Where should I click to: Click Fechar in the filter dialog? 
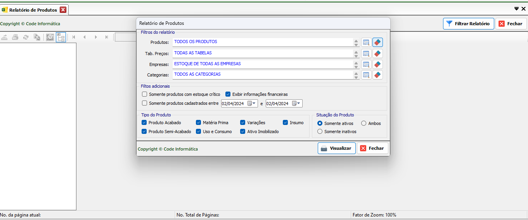point(372,148)
